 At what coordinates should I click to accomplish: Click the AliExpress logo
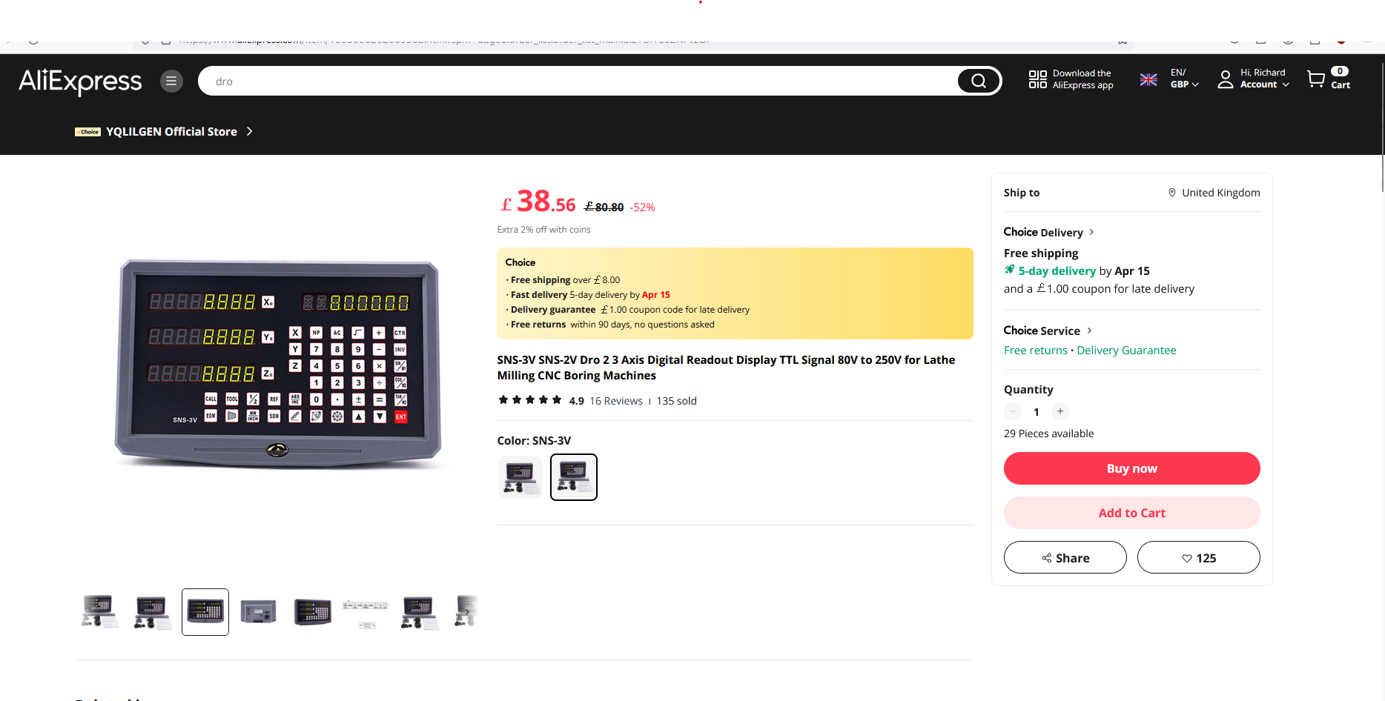[80, 81]
